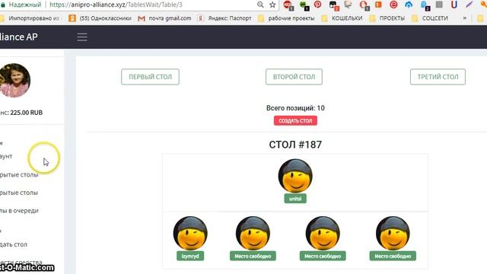Open the КОШЕЛЬКИ bookmark folder
This screenshot has height=274, width=487.
point(342,18)
